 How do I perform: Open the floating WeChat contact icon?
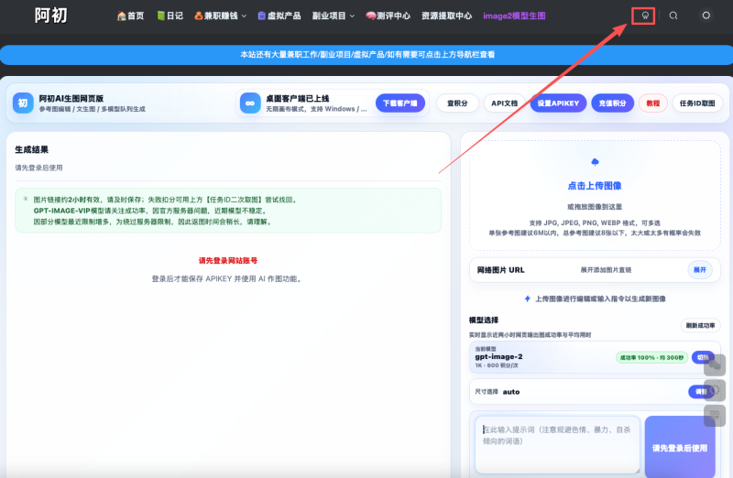715,365
